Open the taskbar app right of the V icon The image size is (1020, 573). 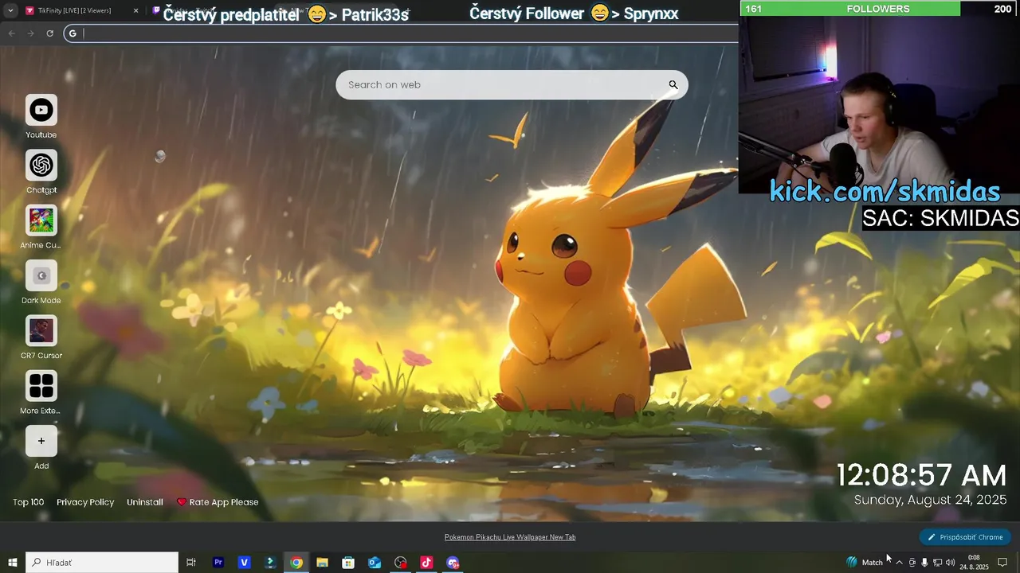tap(270, 563)
